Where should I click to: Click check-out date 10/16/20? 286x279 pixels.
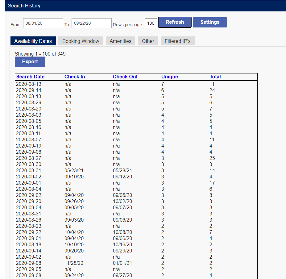(122, 244)
